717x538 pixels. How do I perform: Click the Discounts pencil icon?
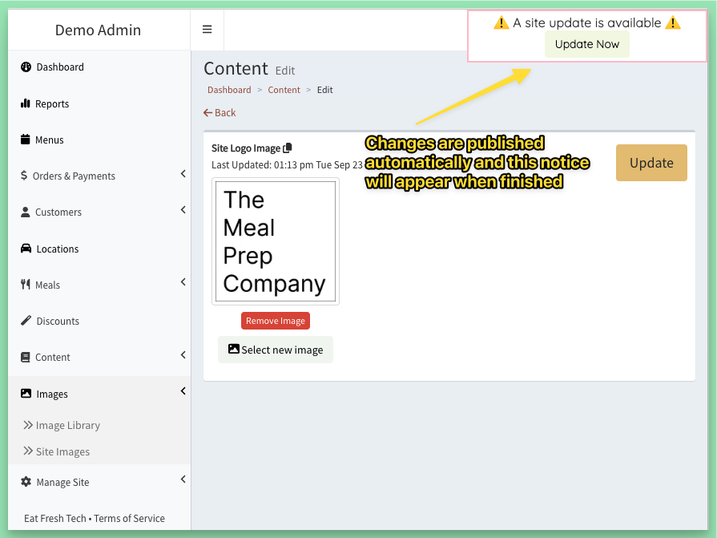pos(26,321)
